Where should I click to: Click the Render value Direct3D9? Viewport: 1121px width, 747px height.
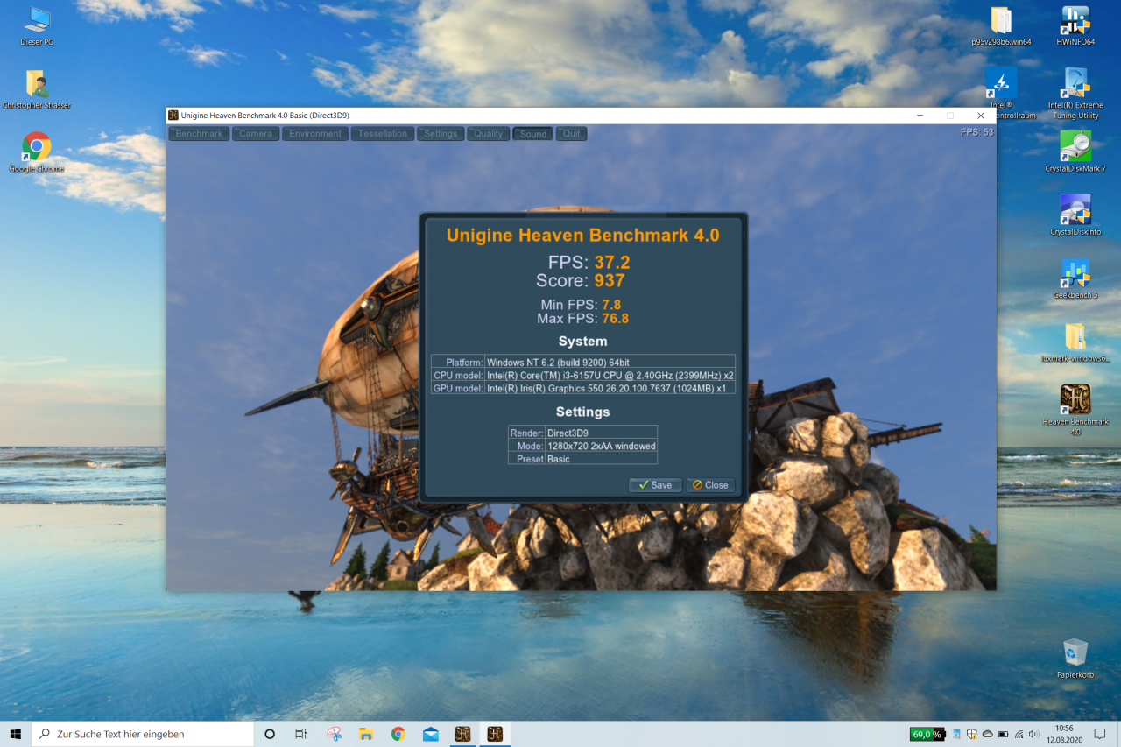(x=601, y=433)
